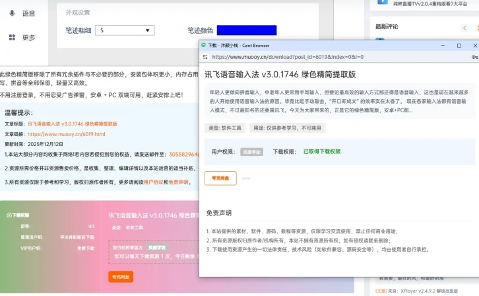Maximize the Cent Browser popup window
The height and width of the screenshot is (296, 479).
coord(459,46)
